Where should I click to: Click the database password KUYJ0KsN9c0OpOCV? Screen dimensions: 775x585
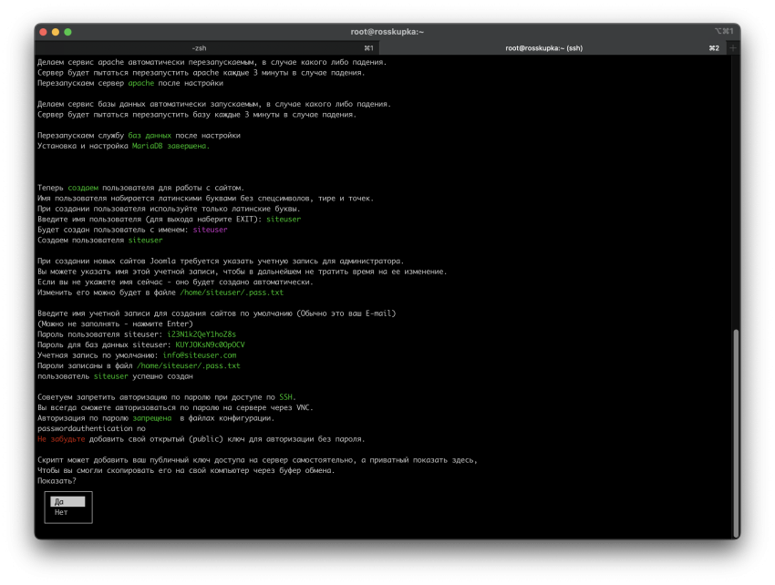[x=210, y=344]
